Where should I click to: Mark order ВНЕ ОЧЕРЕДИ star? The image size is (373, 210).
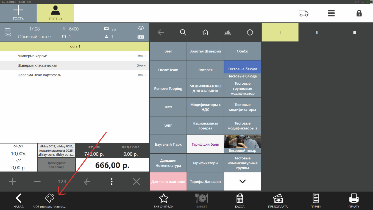coord(163,201)
